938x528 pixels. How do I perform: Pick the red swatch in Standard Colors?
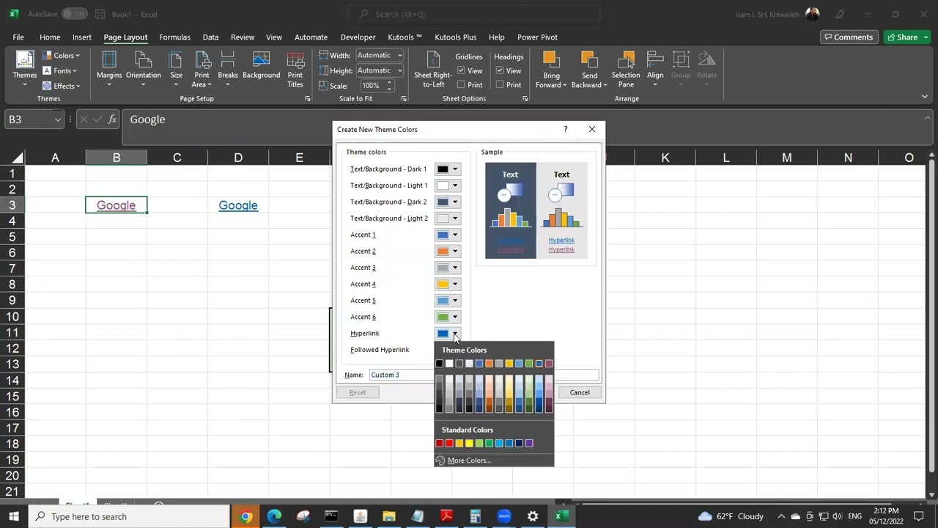(449, 443)
